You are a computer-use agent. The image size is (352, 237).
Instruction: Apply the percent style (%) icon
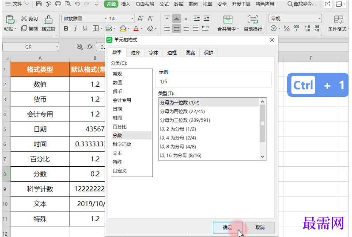coord(287,29)
